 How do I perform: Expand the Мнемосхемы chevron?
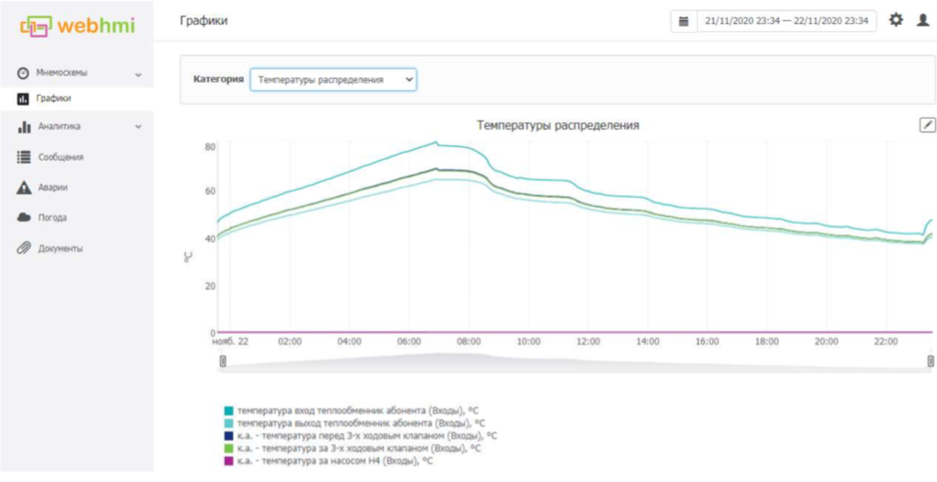[x=138, y=75]
